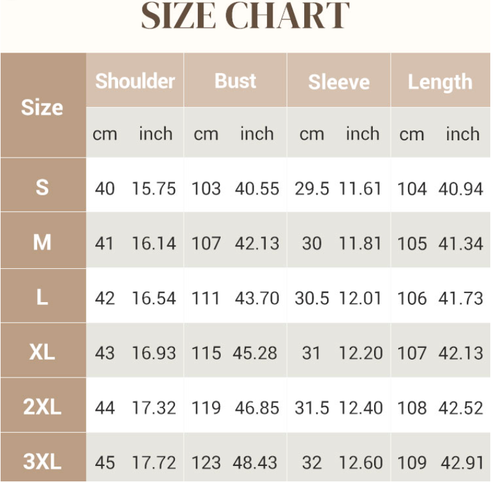Image resolution: width=494 pixels, height=482 pixels.
Task: Select the 2XL size row label
Action: coord(42,407)
